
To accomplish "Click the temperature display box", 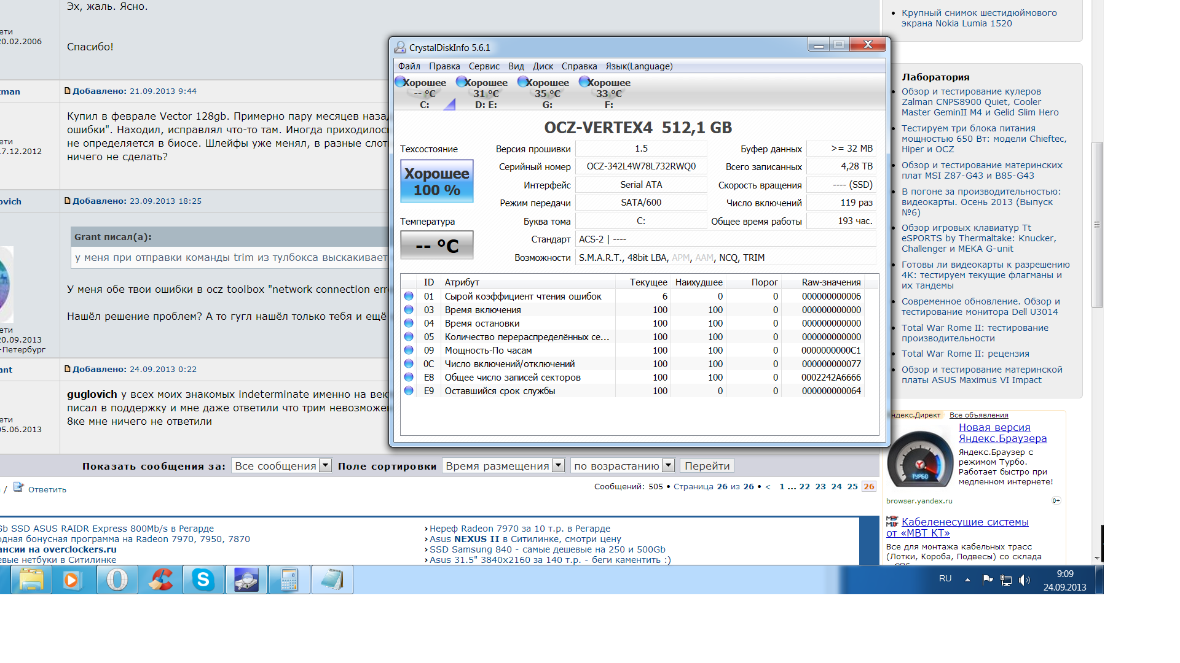I will click(436, 246).
